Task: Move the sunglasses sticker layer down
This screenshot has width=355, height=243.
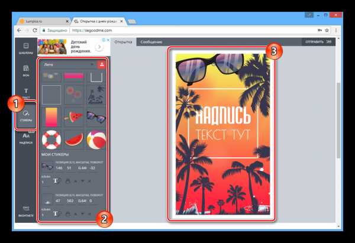Action: [82, 182]
